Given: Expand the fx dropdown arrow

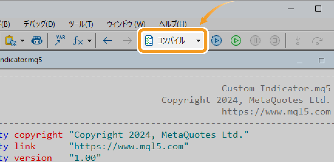Looking at the screenshot, I should [90, 40].
